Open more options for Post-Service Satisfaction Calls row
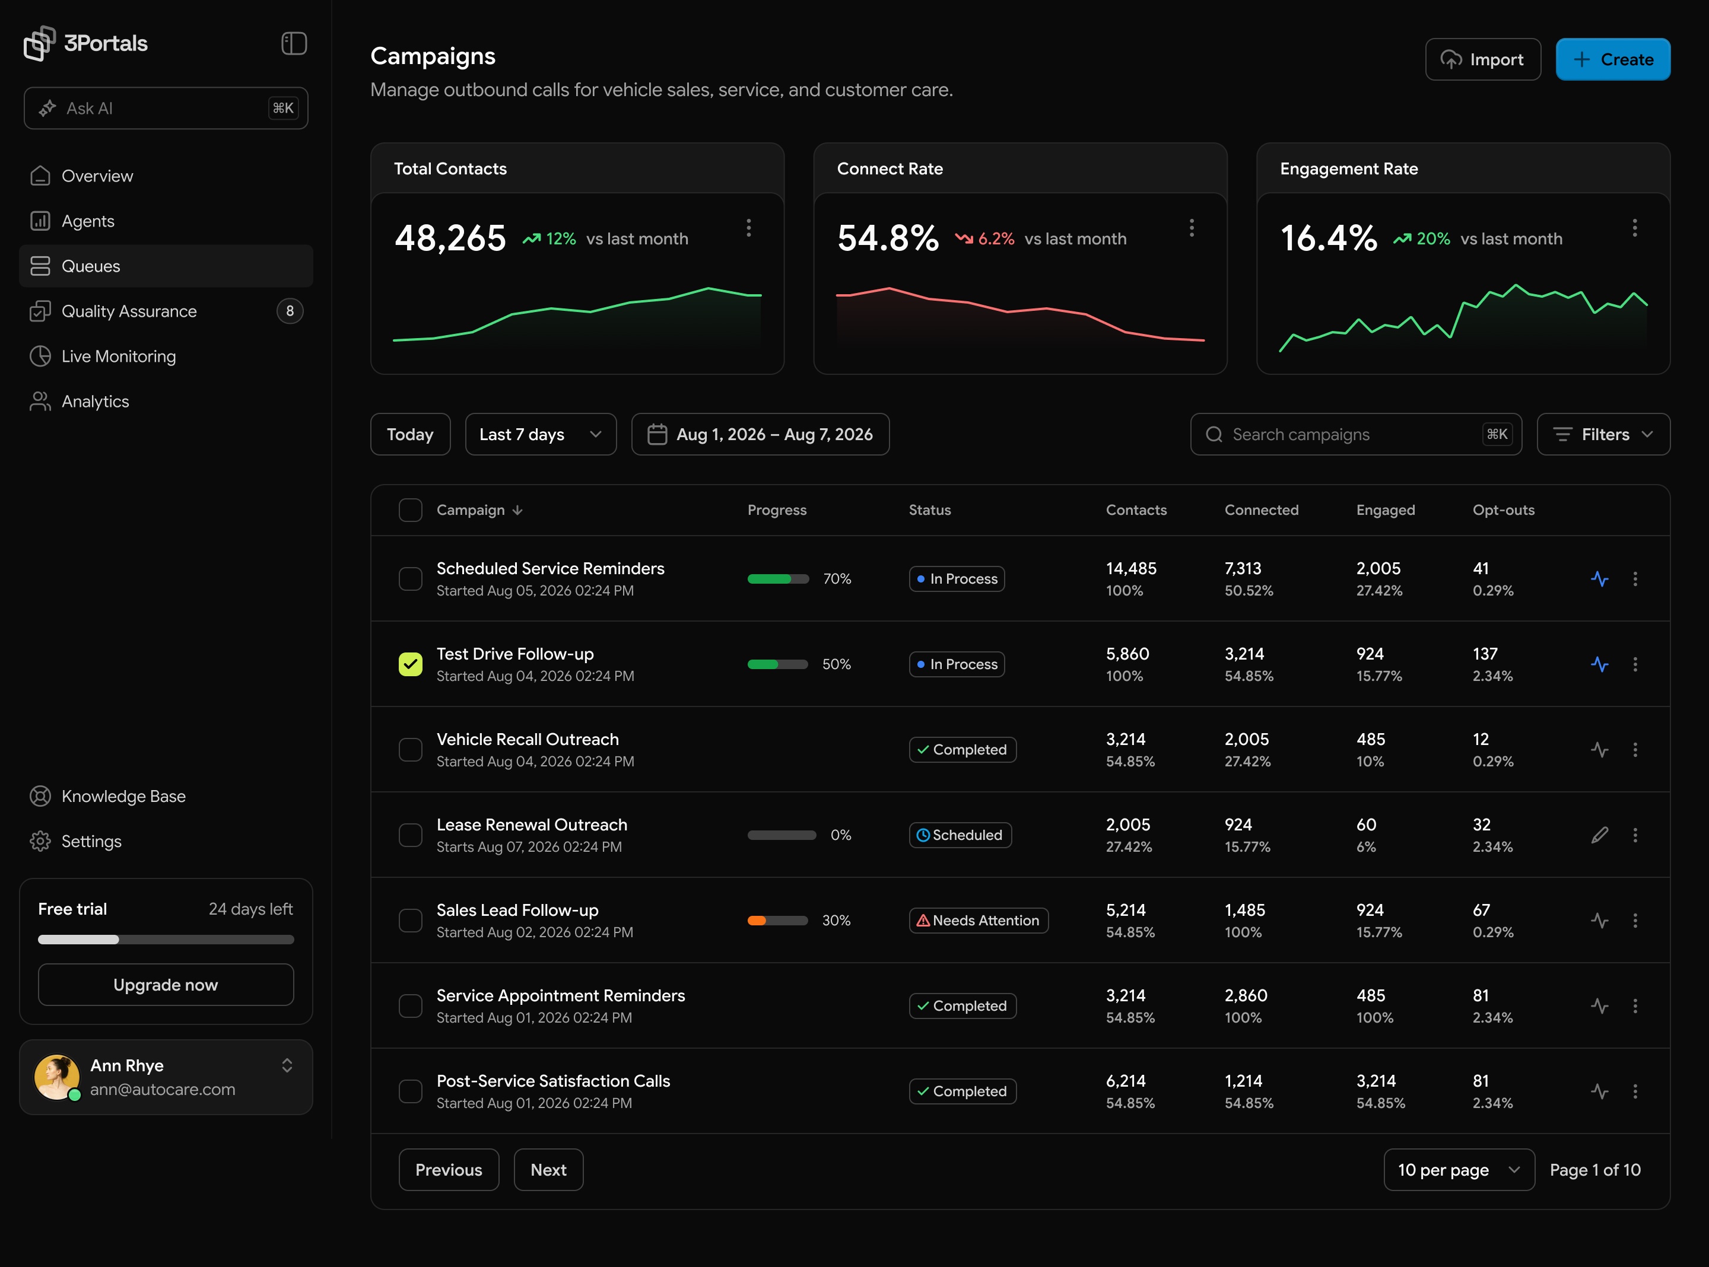 point(1635,1091)
